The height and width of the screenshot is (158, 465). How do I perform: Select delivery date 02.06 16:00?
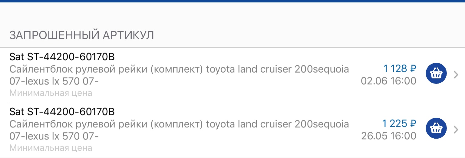coord(388,81)
